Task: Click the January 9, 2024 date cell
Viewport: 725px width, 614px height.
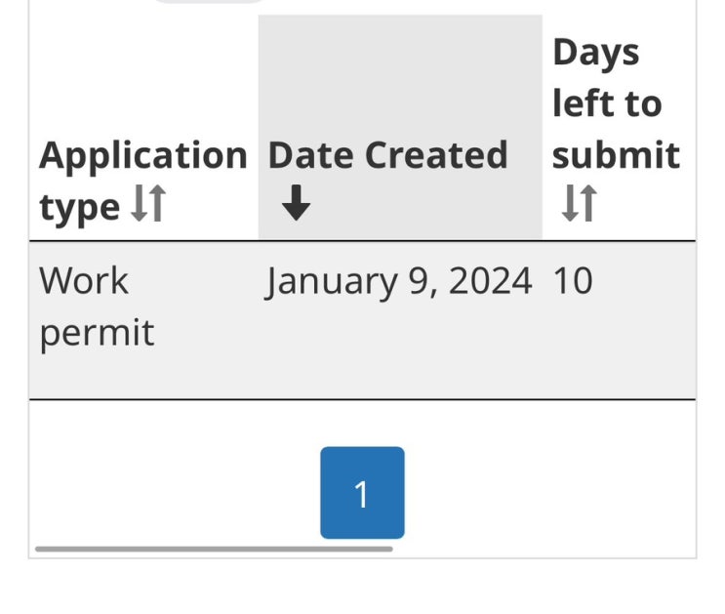Action: click(x=399, y=281)
